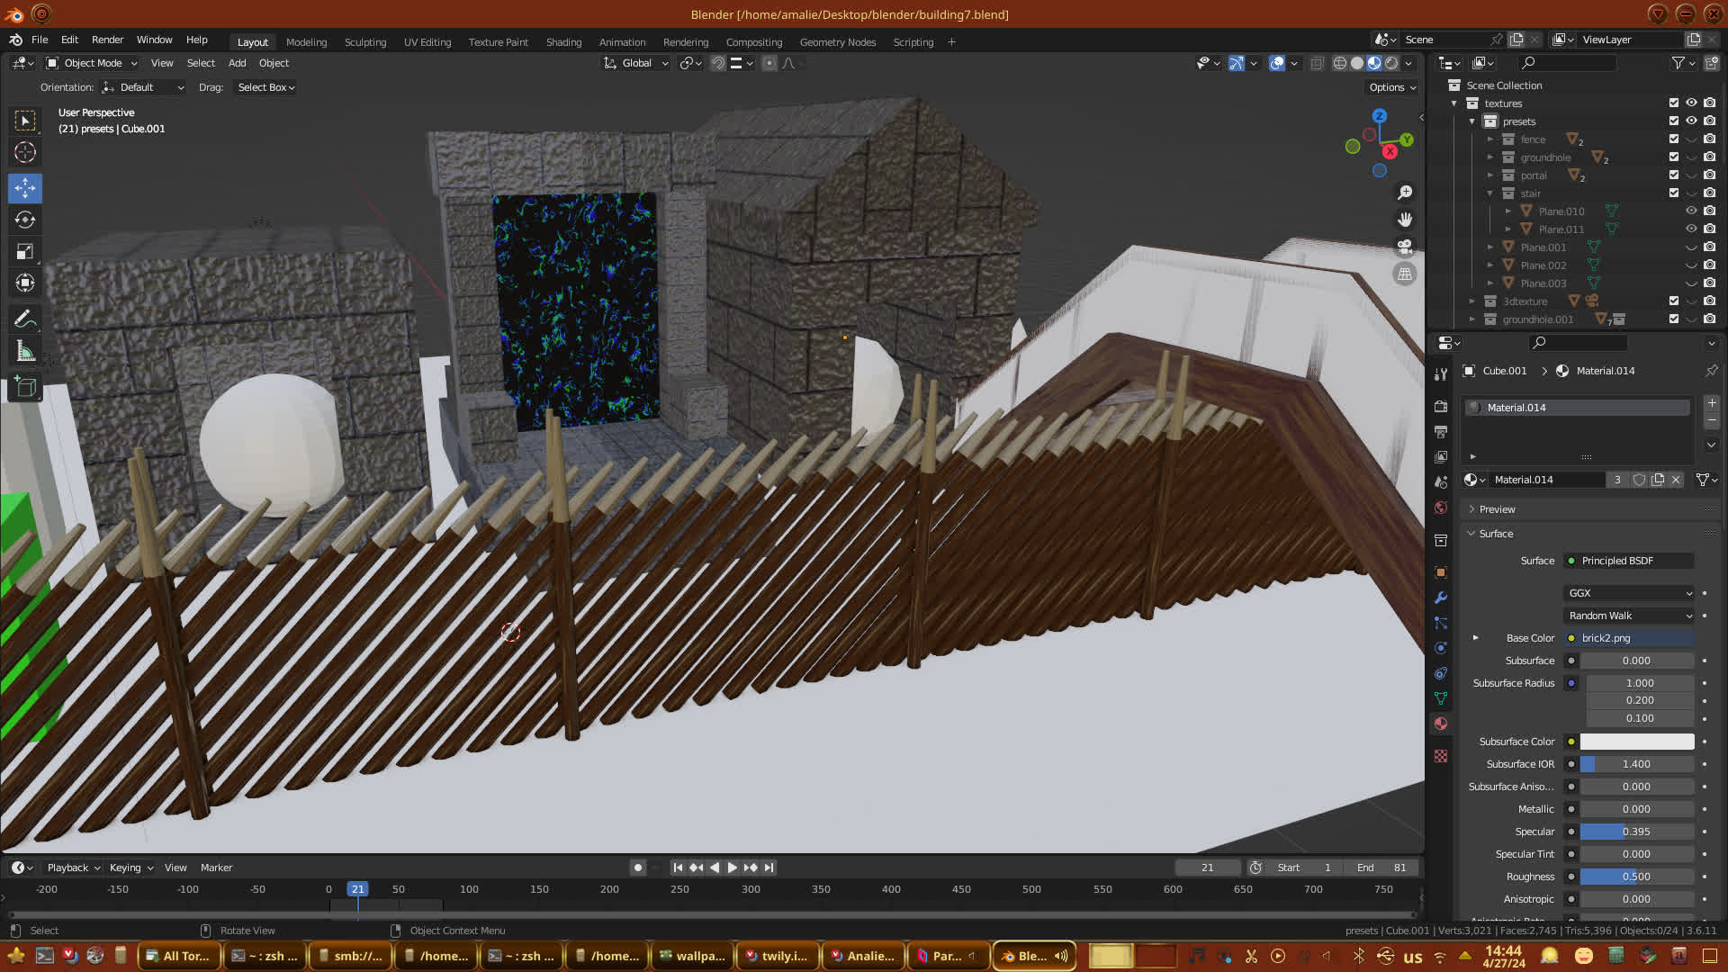
Task: Open the Render menu
Action: (107, 40)
